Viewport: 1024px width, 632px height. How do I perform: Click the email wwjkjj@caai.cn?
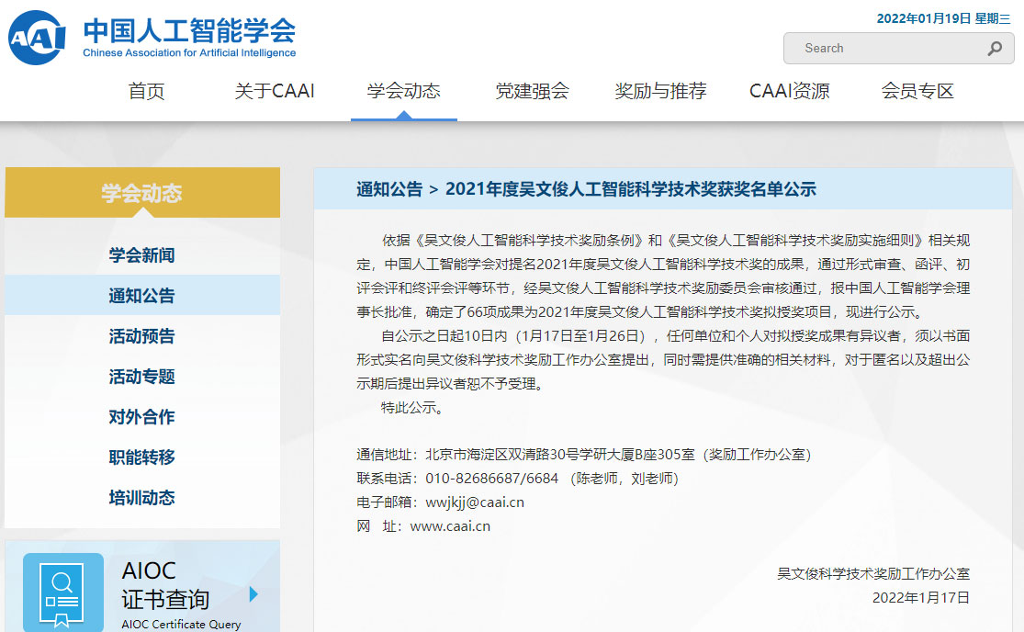tap(475, 502)
